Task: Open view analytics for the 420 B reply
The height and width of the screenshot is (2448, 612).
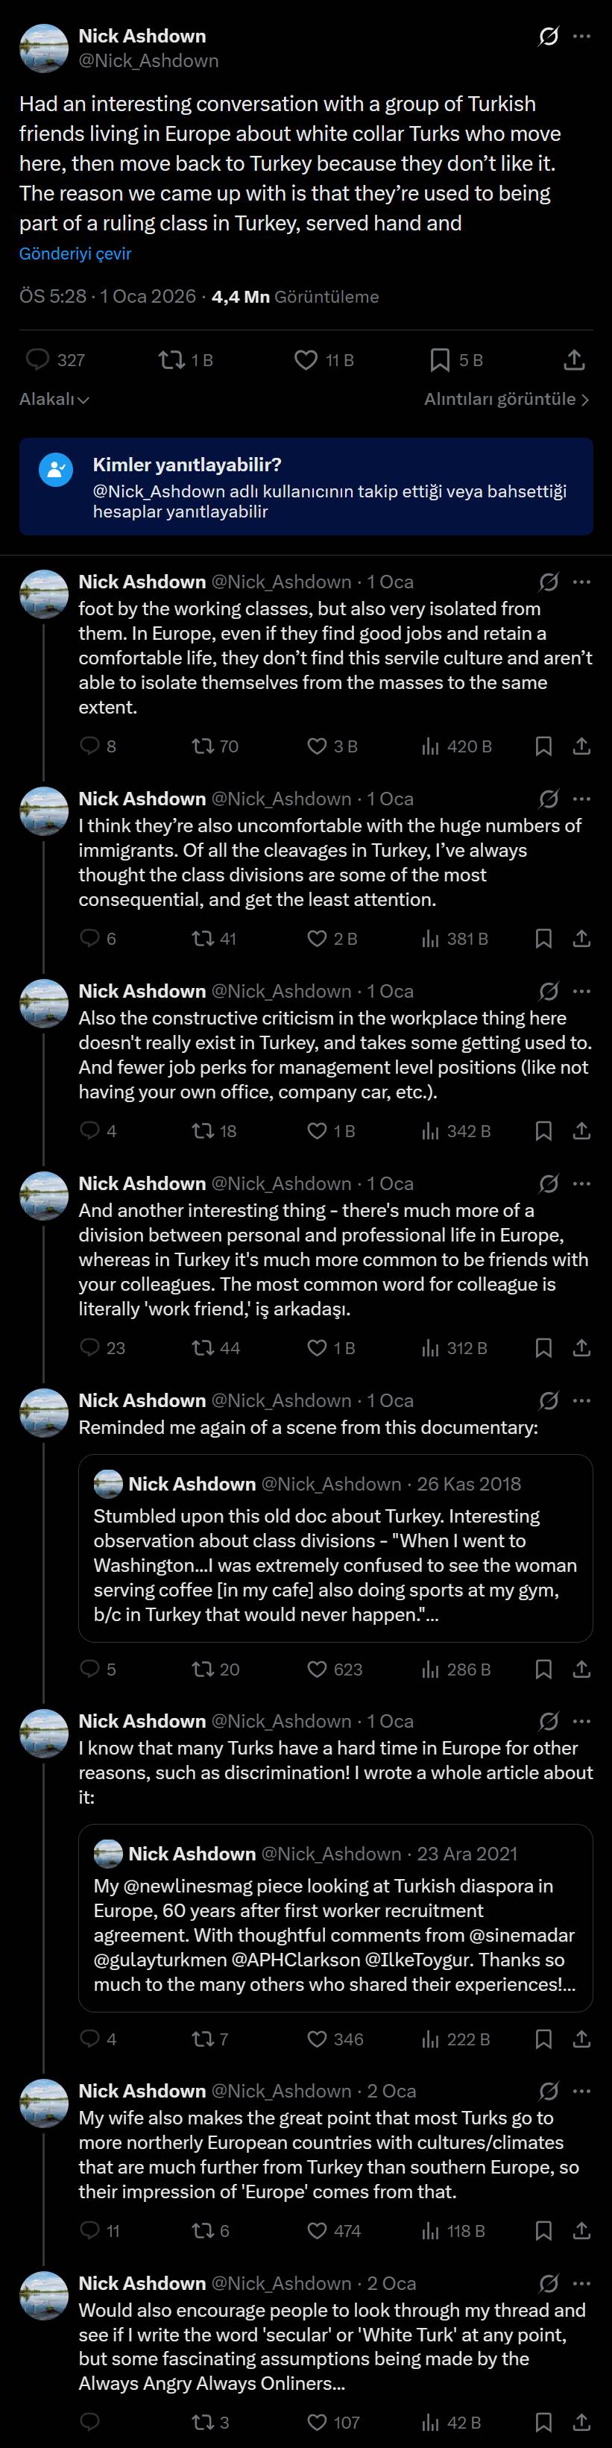Action: coord(431,746)
